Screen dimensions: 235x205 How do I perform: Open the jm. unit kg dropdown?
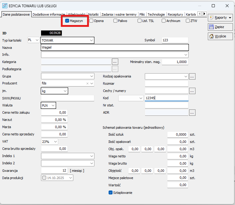click(x=65, y=91)
